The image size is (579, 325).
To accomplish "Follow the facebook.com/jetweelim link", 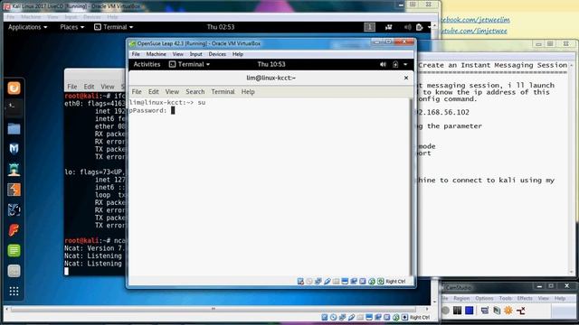I will pos(475,20).
